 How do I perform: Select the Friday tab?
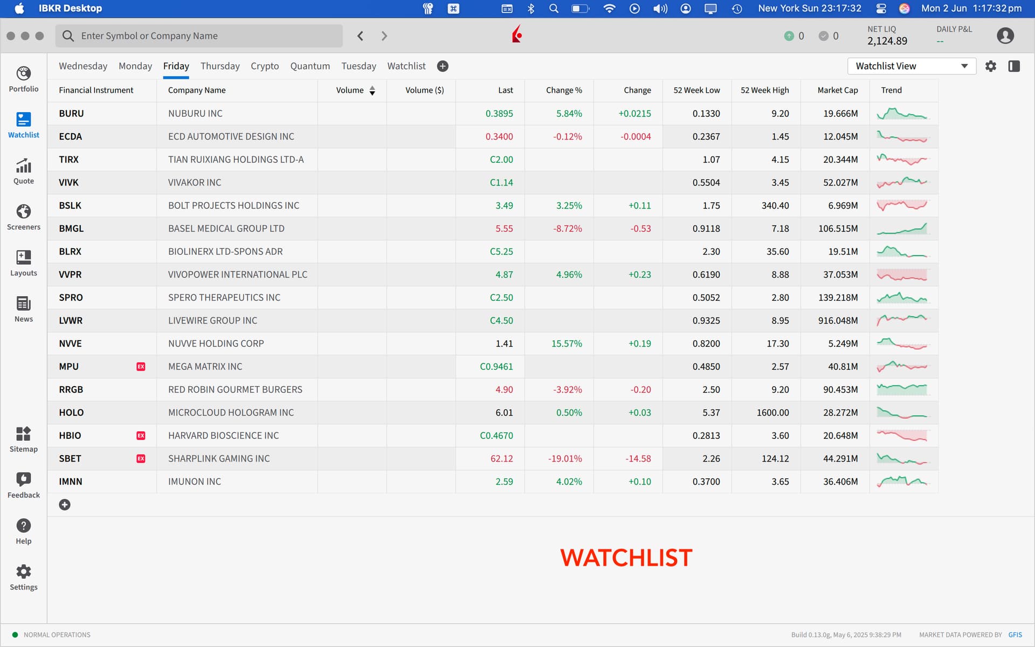click(x=176, y=66)
